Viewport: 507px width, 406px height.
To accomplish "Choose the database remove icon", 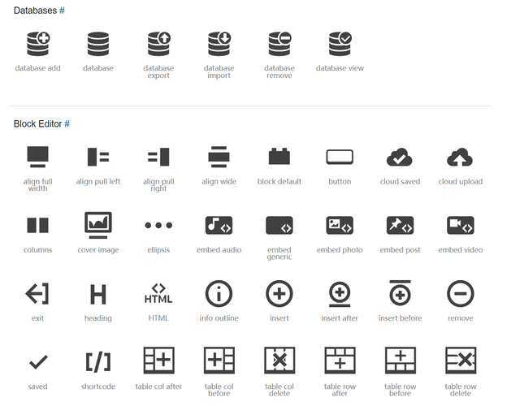I will tap(279, 44).
